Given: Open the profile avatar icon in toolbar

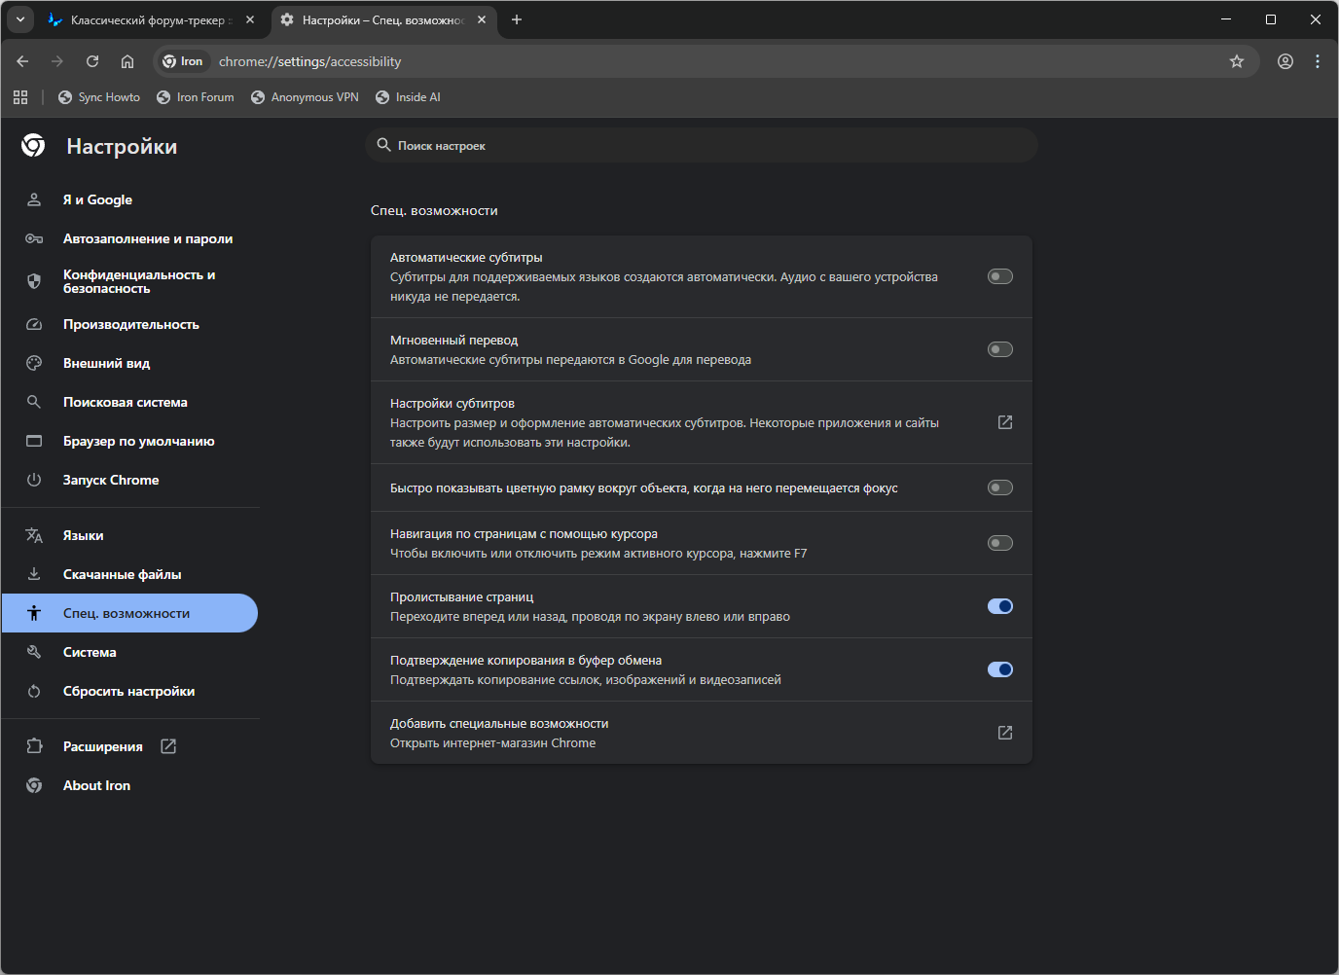Looking at the screenshot, I should tap(1285, 61).
